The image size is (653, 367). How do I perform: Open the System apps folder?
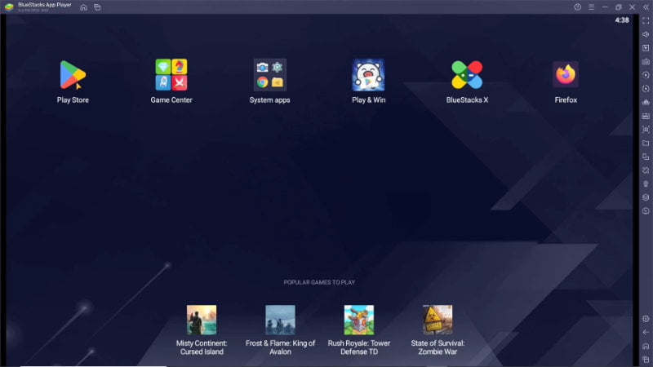tap(269, 75)
